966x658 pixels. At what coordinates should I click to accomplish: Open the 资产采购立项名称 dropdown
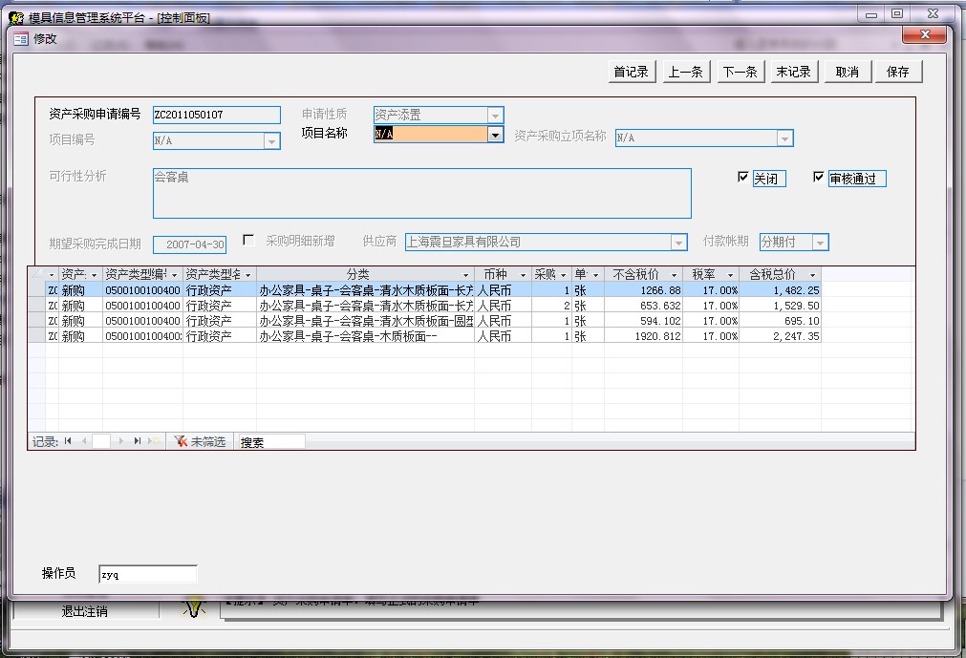pyautogui.click(x=784, y=138)
